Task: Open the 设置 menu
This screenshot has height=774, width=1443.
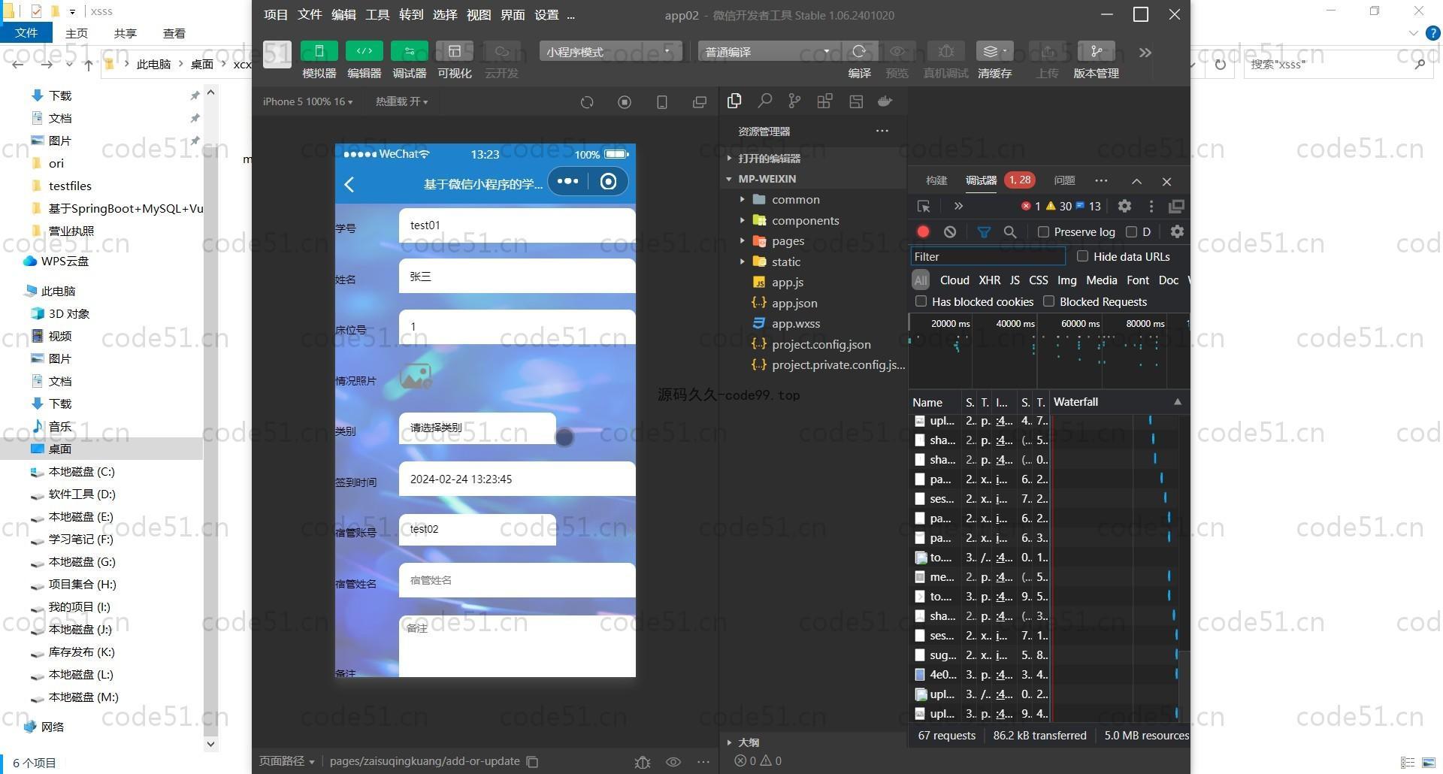Action: tap(546, 15)
